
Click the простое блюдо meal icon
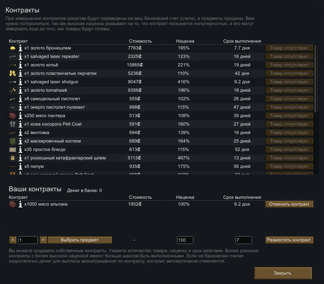click(x=13, y=150)
